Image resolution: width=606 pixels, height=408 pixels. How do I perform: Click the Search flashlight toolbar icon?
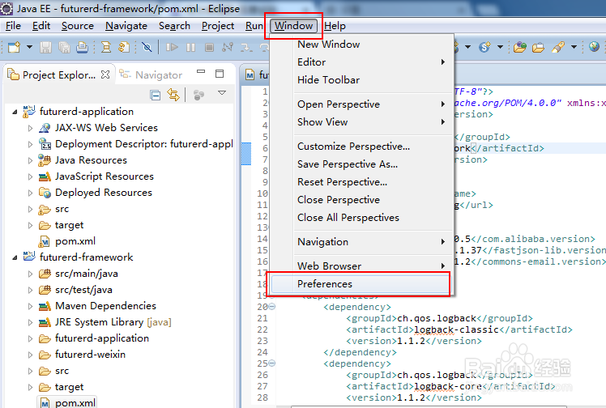pyautogui.click(x=558, y=47)
